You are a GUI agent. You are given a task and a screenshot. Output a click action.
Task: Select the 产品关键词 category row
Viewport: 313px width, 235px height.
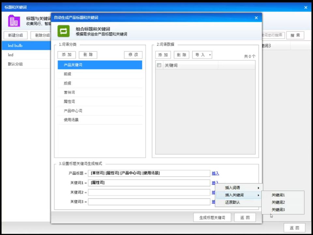pos(100,65)
